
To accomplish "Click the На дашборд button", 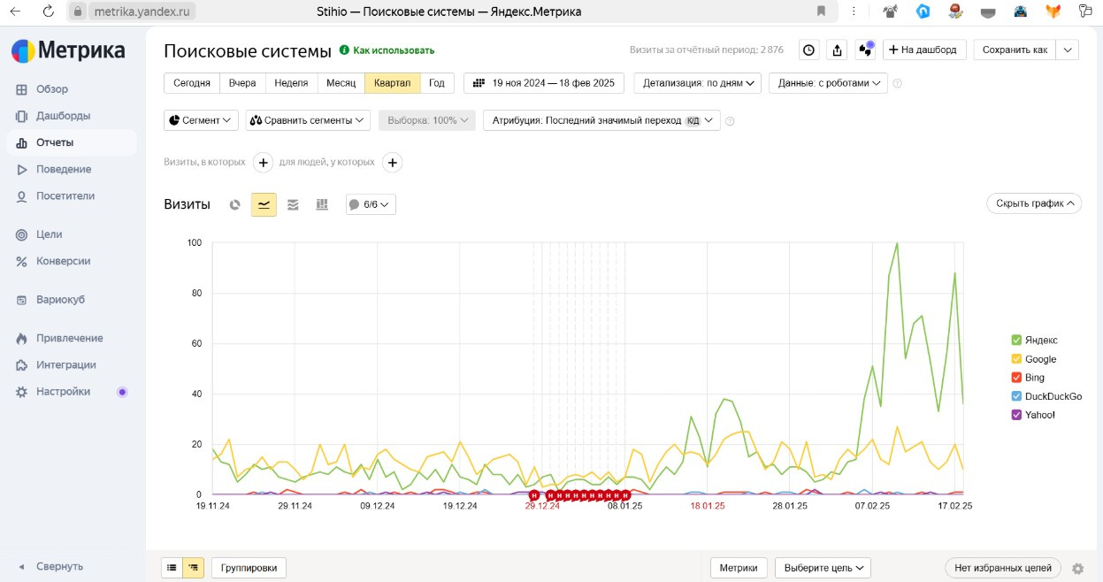I will 924,50.
